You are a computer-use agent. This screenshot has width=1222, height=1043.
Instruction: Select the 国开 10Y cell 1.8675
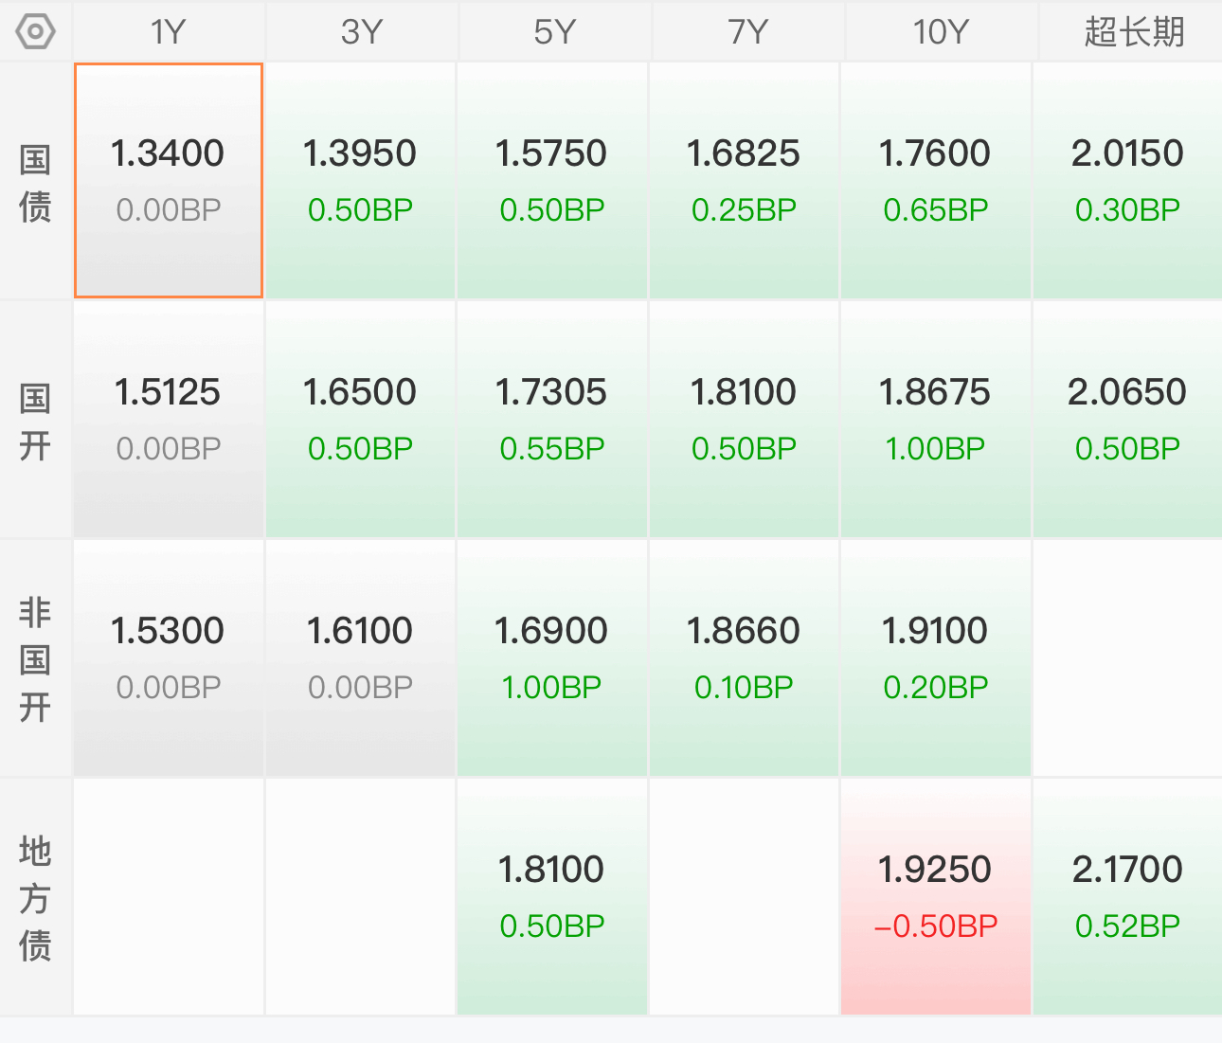936,420
